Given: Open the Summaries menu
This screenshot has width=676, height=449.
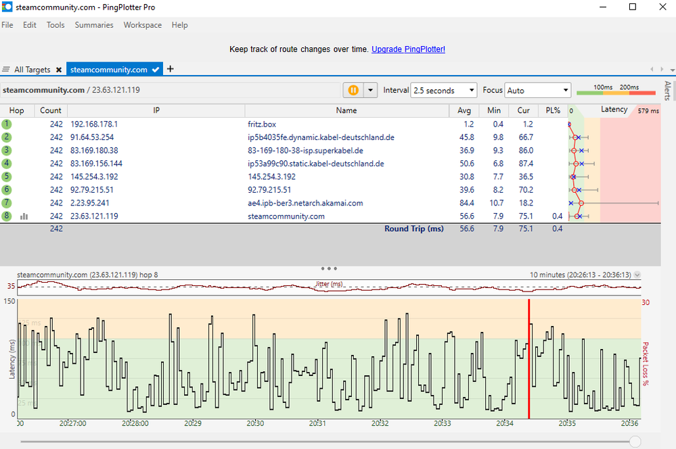Looking at the screenshot, I should click(x=94, y=25).
